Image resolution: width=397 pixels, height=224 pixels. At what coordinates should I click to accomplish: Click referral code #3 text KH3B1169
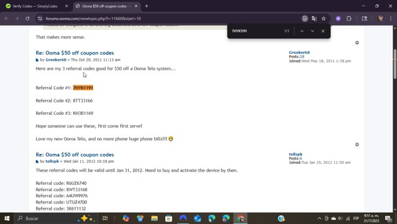[83, 114]
